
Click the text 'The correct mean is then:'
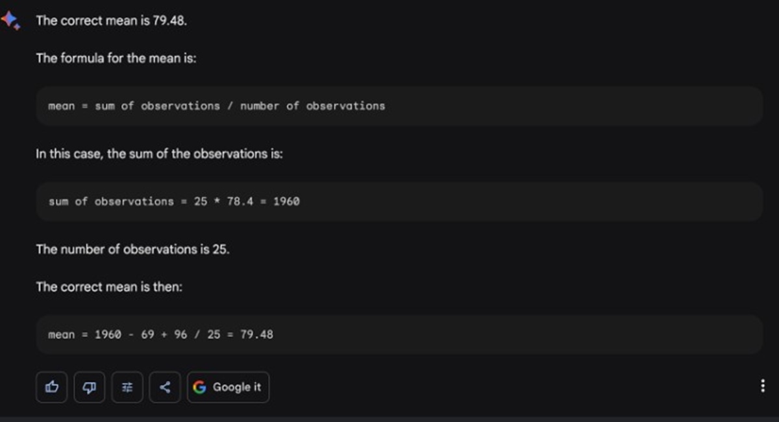point(110,287)
